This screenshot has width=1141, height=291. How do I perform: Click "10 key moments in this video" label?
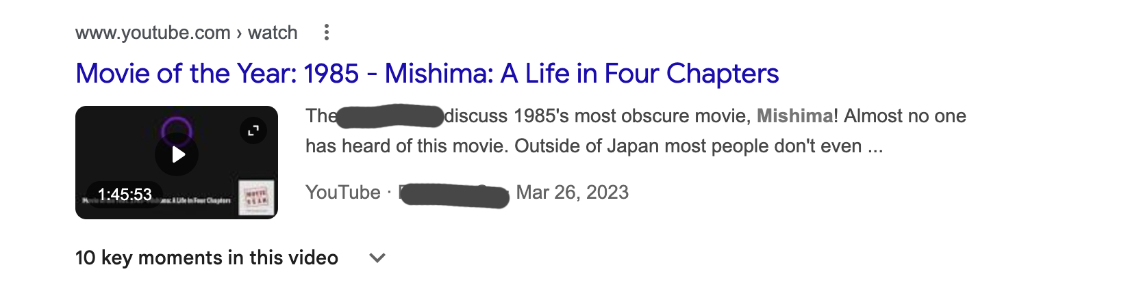click(x=206, y=258)
